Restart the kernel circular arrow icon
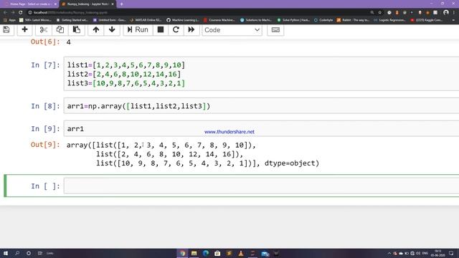Viewport: 459px width, 258px height. click(176, 30)
